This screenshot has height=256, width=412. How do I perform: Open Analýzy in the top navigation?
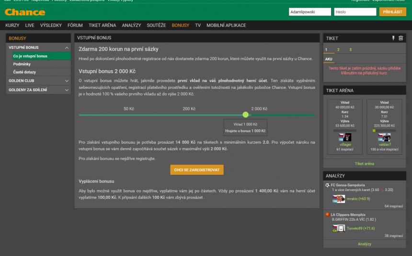point(131,25)
